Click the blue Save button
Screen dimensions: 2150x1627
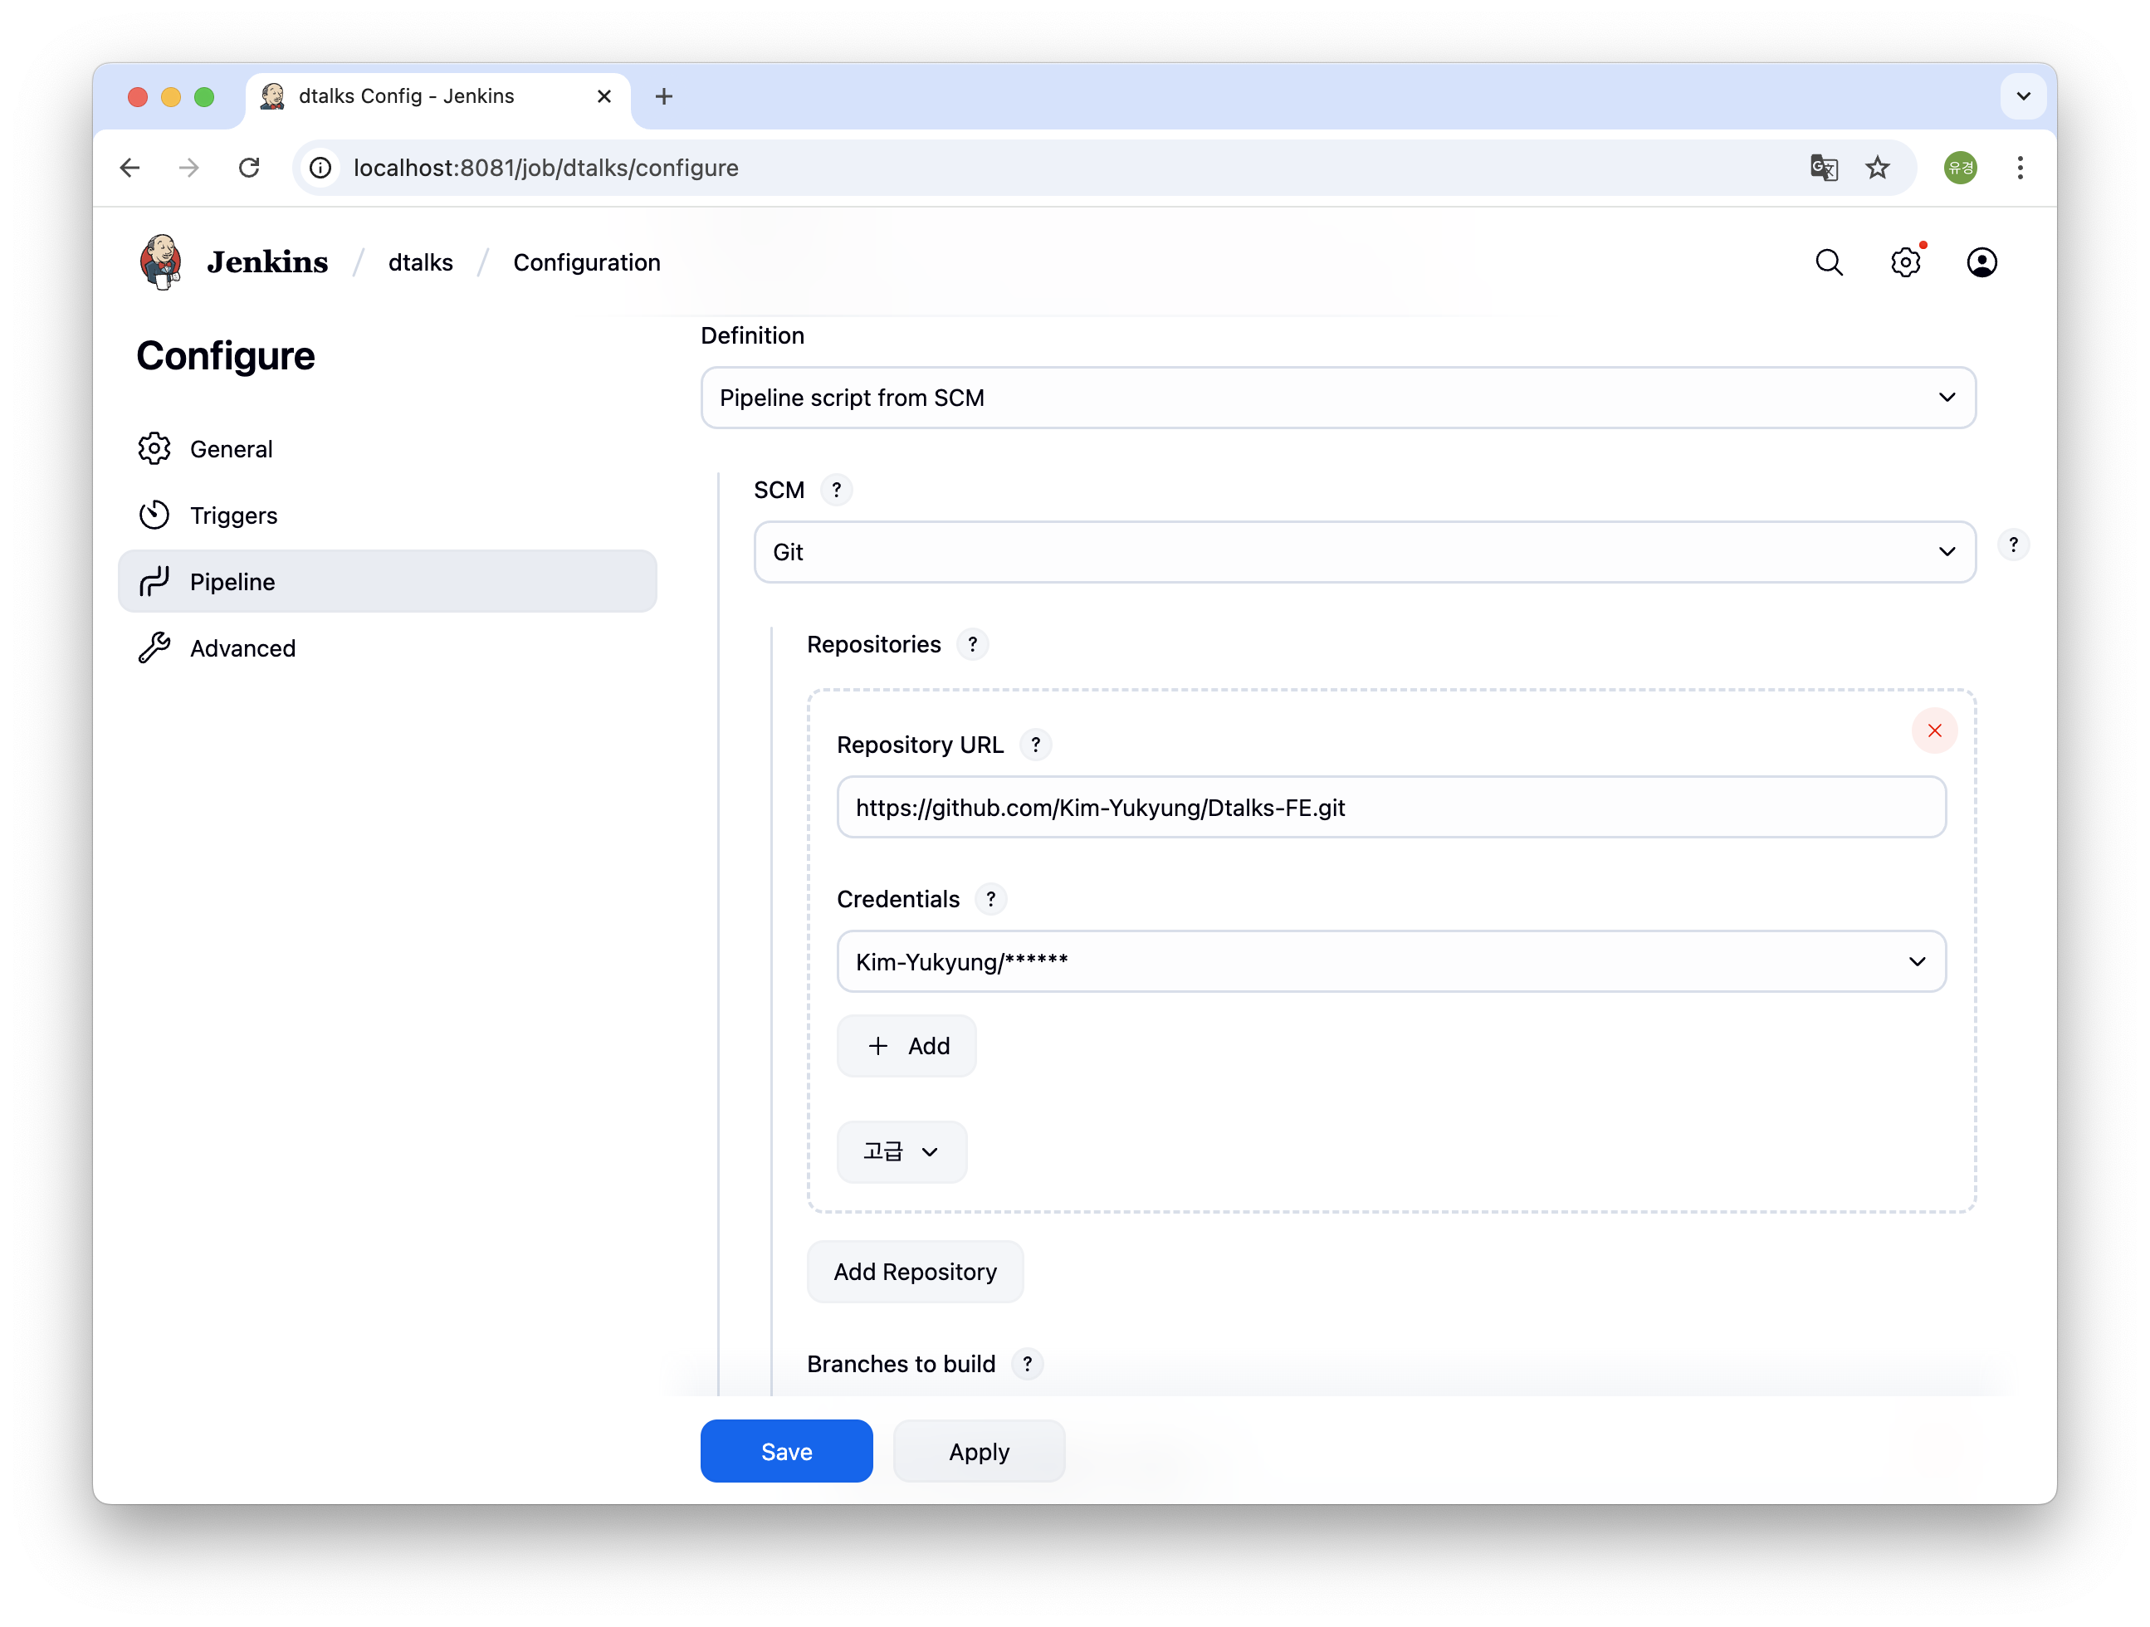click(x=785, y=1451)
